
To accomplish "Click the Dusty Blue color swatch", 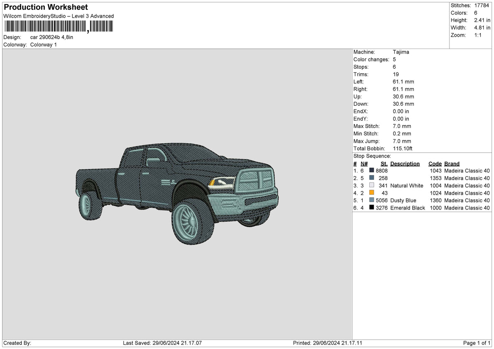I will pos(372,200).
